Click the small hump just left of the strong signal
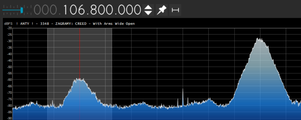Viewport: 301px width, 120px height. click(x=209, y=99)
